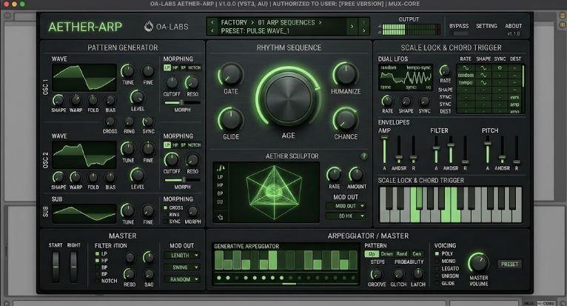
Task: Select NOTCH filter in OSC 1 Morphing
Action: click(194, 67)
